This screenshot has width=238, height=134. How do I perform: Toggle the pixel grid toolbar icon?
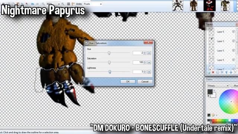pyautogui.click(x=68, y=4)
